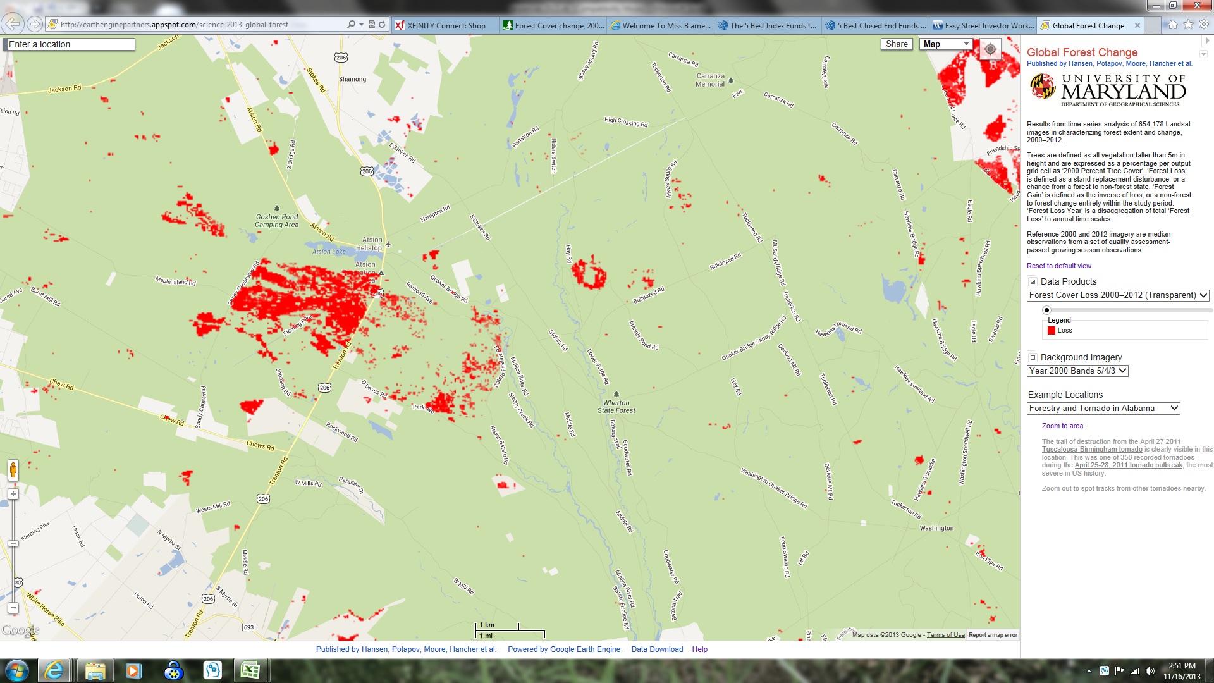Switch to Easy Street Investor Work tab

click(983, 26)
